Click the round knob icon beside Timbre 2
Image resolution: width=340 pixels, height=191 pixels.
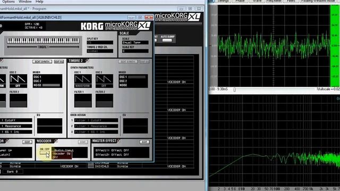[87, 60]
